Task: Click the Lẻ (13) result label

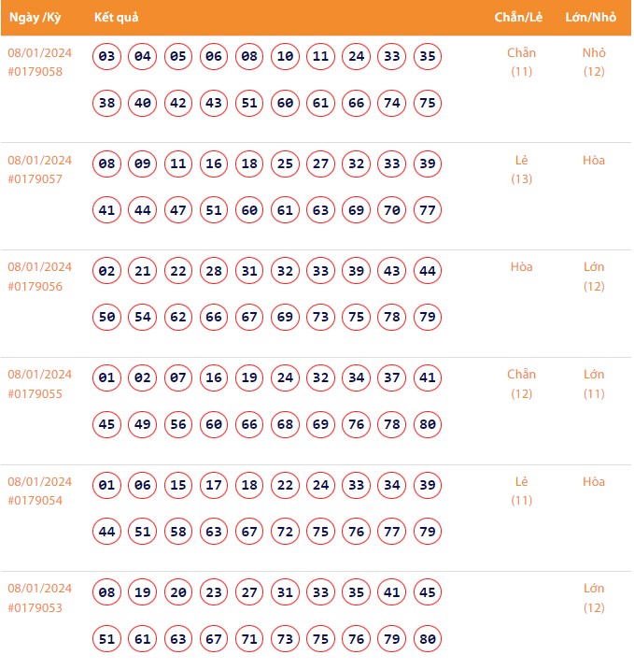Action: coord(521,169)
